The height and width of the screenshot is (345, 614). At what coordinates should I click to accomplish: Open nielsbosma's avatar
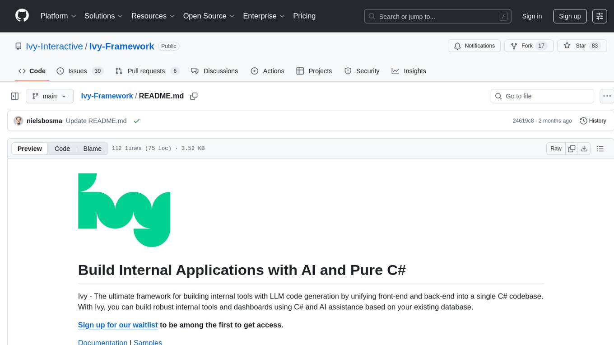click(x=19, y=121)
